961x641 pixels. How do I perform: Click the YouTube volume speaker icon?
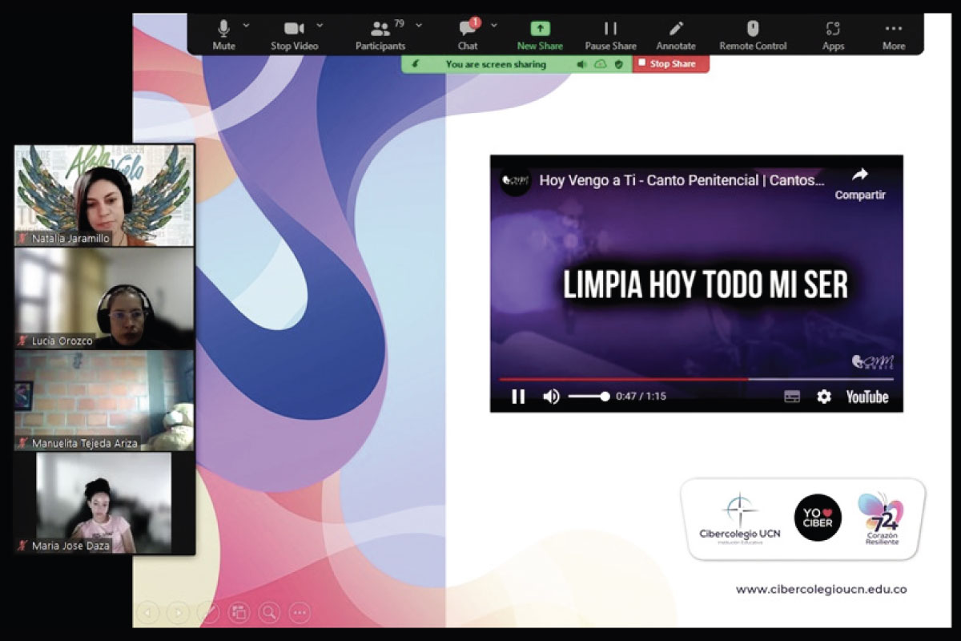(551, 397)
